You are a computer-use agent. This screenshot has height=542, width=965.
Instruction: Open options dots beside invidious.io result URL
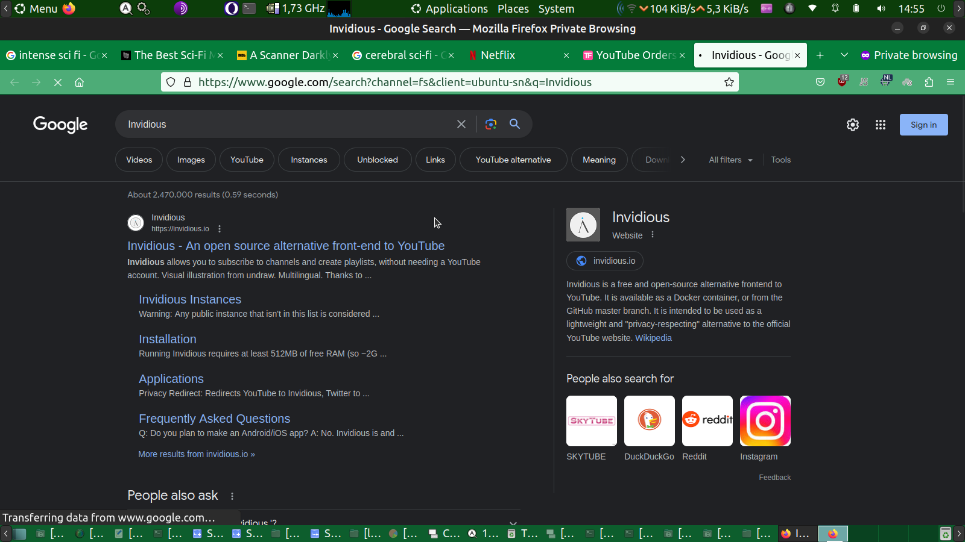pos(220,229)
